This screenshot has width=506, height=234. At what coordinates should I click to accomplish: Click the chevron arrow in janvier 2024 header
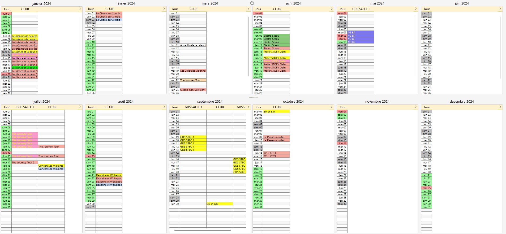coord(80,9)
